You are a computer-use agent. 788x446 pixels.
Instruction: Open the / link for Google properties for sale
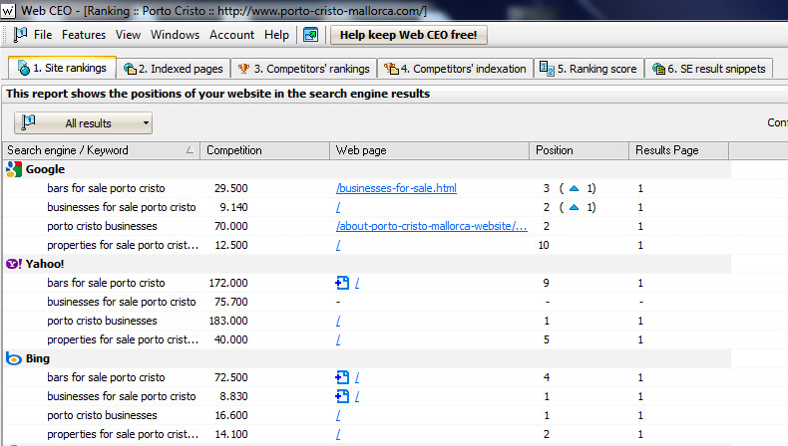338,245
